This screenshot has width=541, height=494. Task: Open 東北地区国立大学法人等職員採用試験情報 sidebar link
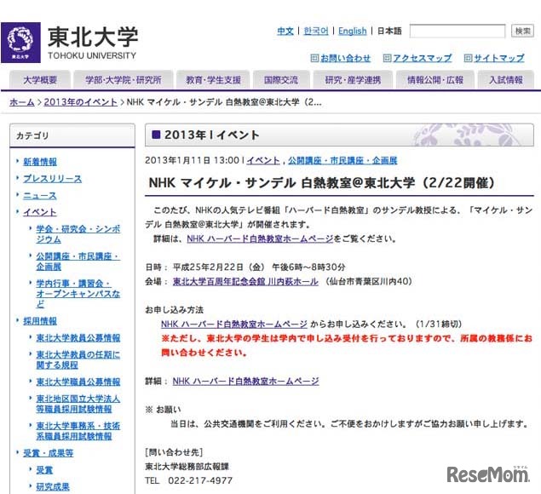coord(78,404)
